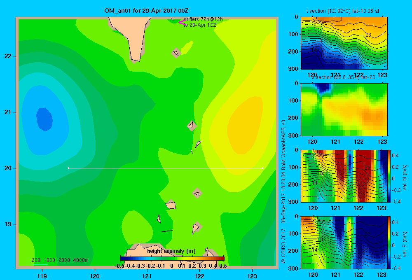Click the title OM_an01 for 29-Apr-2017 00Z
The image size is (412, 280).
146,11
